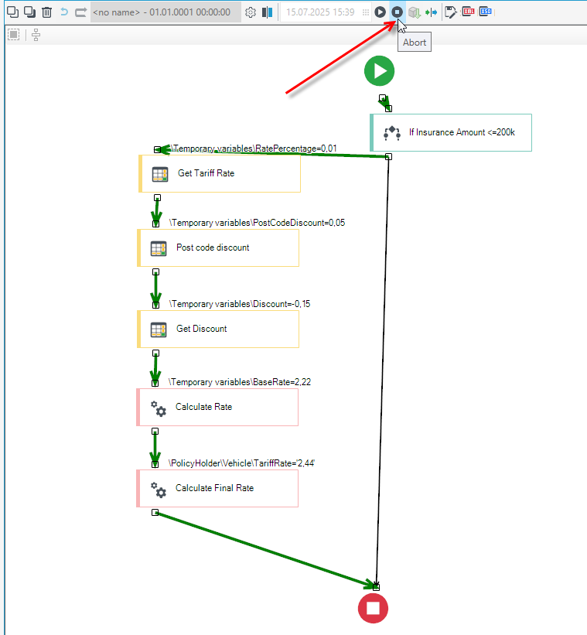Click the 15.07.2025 15:39 date field

(x=326, y=12)
